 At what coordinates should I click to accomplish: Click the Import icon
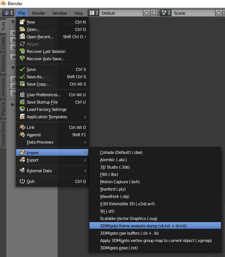pyautogui.click(x=22, y=152)
